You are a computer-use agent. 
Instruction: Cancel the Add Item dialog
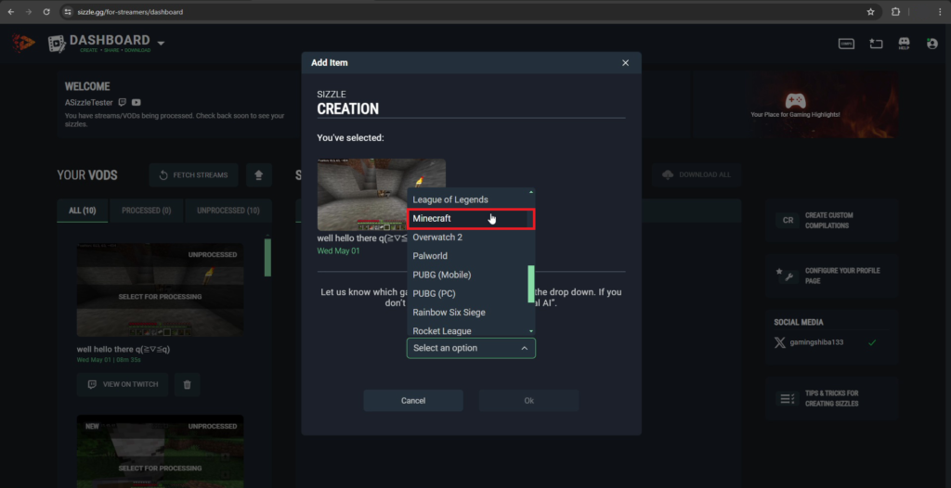[413, 401]
